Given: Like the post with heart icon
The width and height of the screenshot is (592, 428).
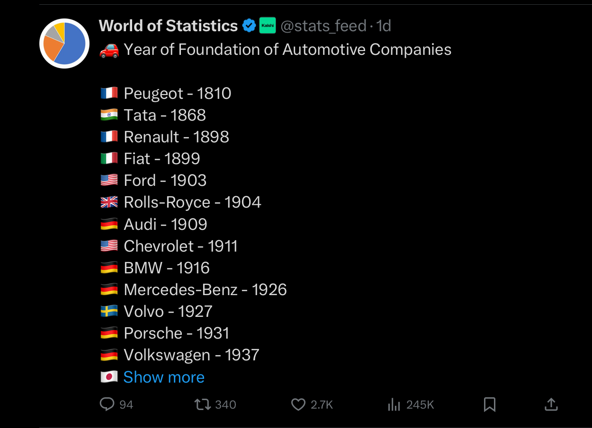Looking at the screenshot, I should 298,404.
